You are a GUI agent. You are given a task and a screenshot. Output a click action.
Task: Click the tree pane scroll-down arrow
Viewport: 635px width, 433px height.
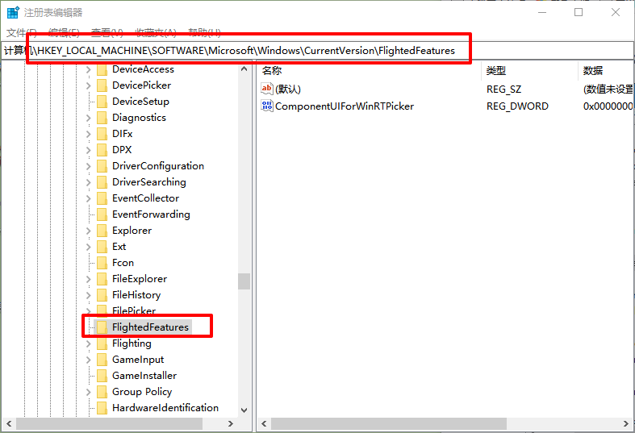point(244,410)
